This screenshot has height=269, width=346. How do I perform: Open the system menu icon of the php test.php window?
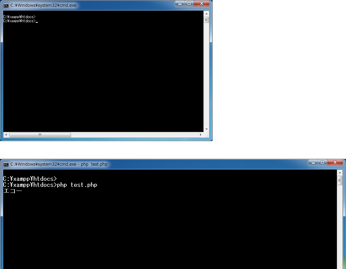coord(6,165)
